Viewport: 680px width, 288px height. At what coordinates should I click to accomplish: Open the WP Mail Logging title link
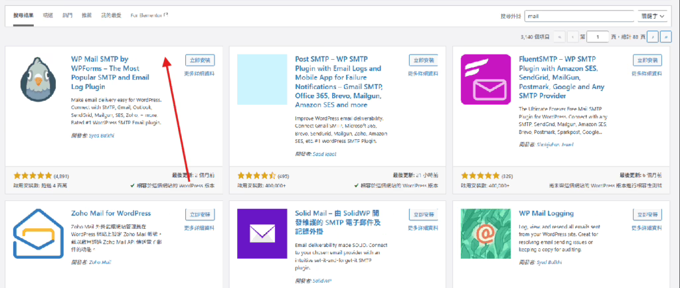point(546,214)
